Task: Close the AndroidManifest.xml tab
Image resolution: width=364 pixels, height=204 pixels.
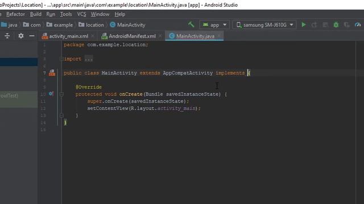Action: [x=160, y=36]
